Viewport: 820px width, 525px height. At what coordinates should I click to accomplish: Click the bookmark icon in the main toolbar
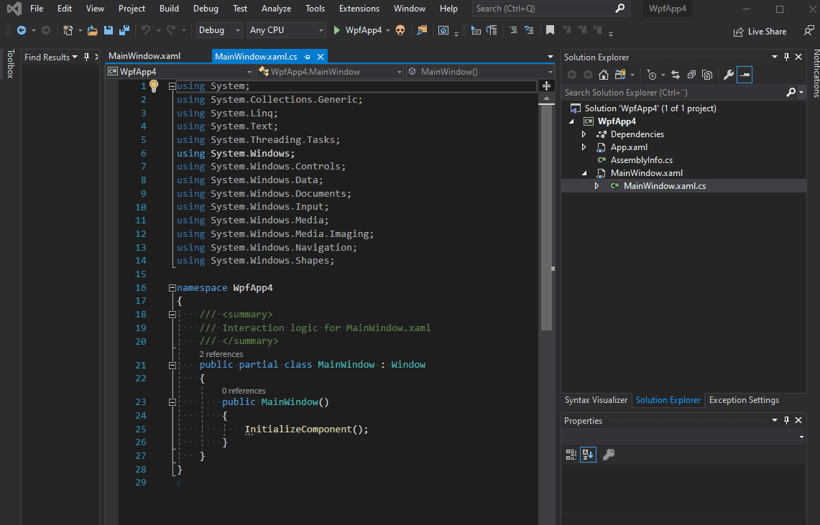pos(550,30)
